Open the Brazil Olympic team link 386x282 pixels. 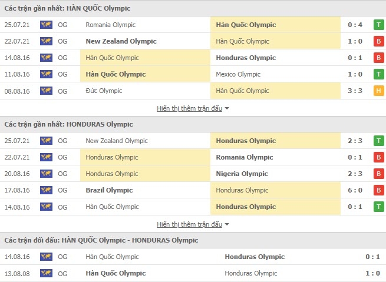(109, 190)
